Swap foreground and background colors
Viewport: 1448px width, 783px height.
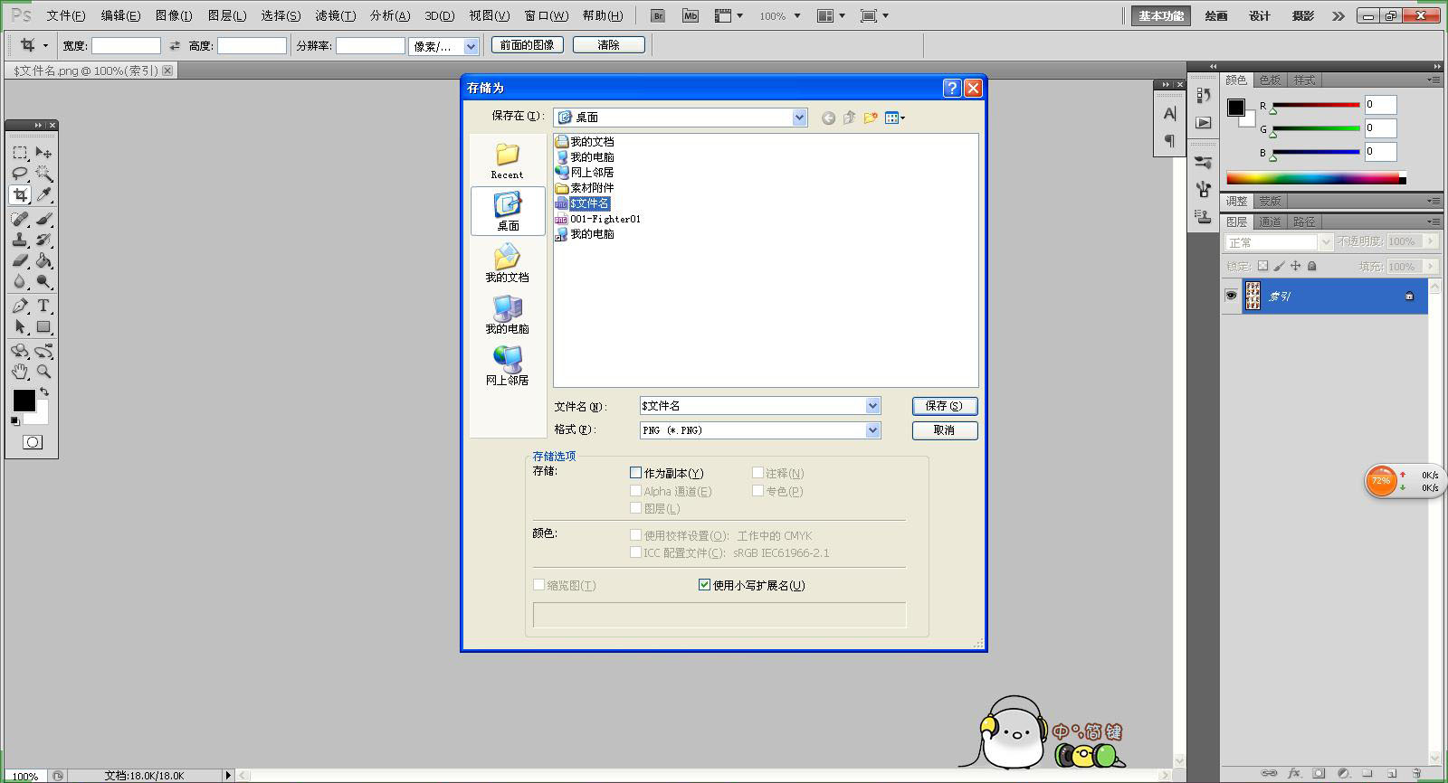coord(43,392)
